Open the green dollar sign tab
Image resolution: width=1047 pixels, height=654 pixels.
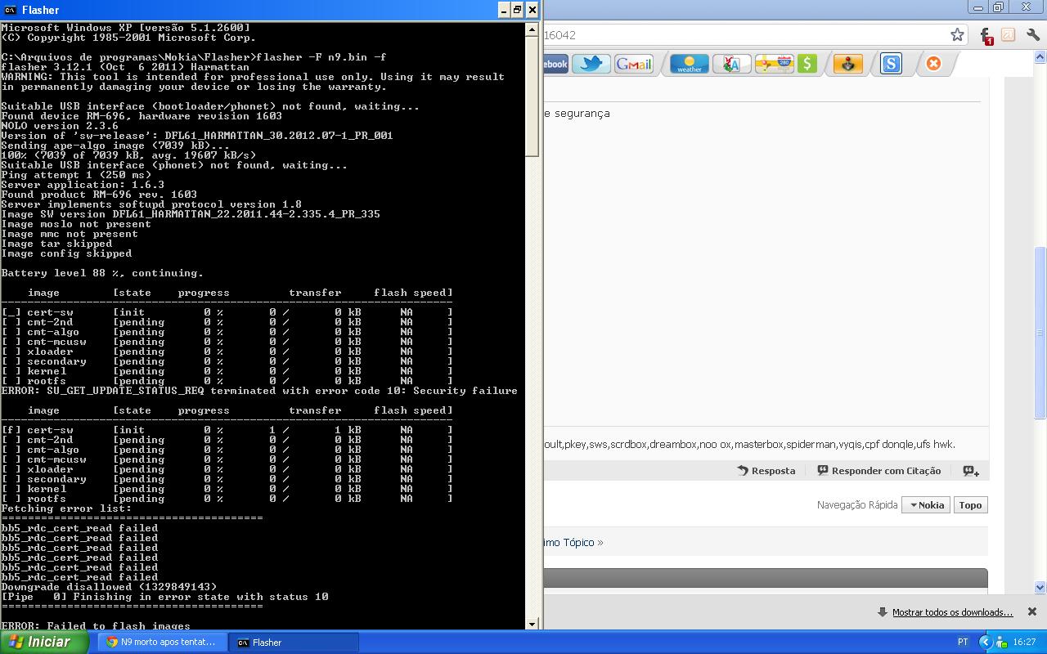pyautogui.click(x=807, y=64)
